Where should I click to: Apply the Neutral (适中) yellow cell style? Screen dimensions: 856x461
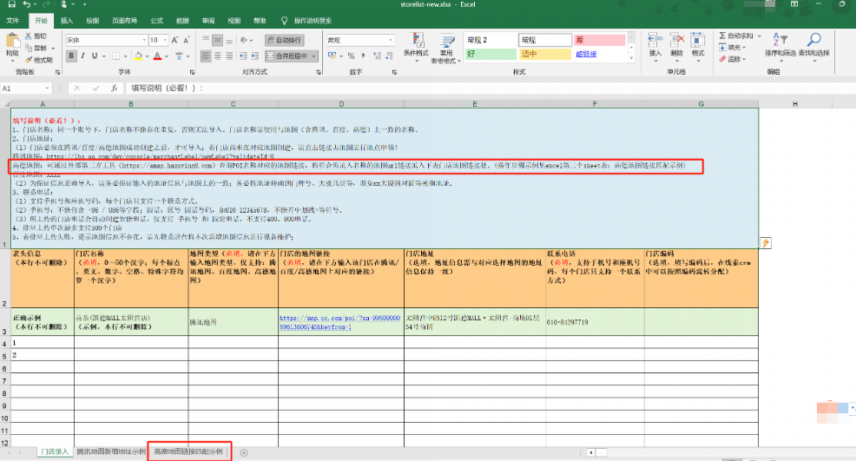click(544, 54)
